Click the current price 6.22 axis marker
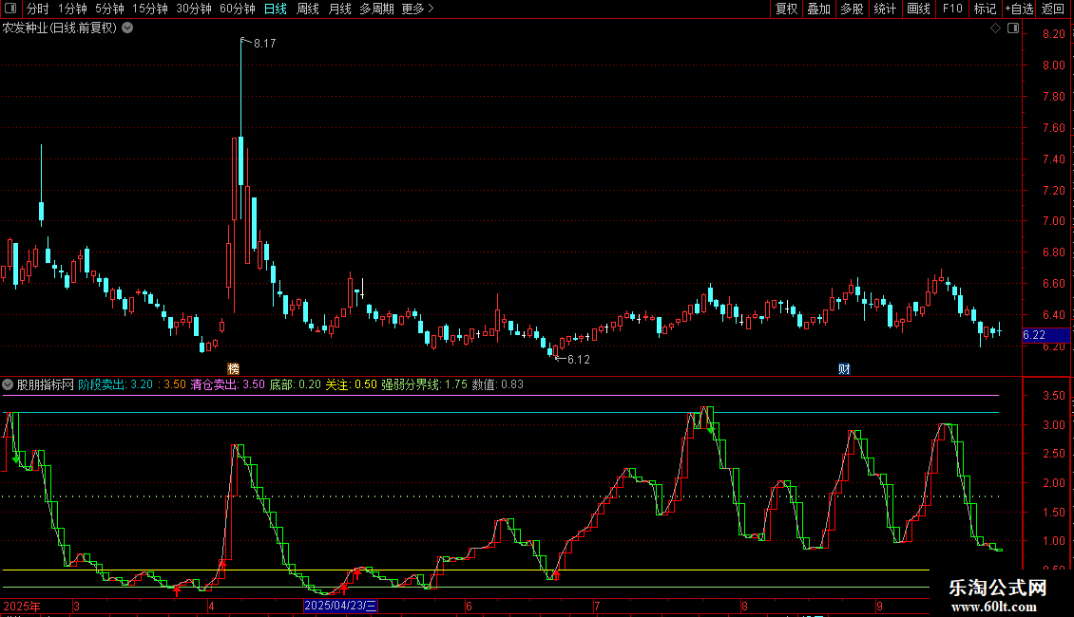The width and height of the screenshot is (1074, 617). coord(1045,335)
